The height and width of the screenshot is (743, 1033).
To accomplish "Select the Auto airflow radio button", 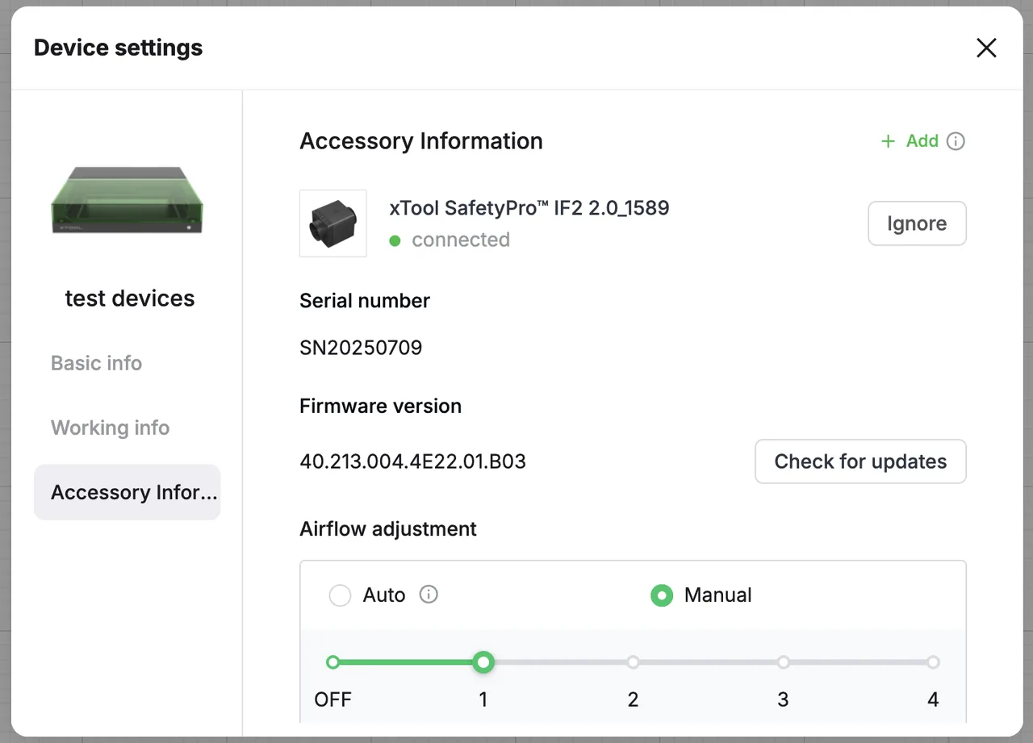I will coord(341,595).
